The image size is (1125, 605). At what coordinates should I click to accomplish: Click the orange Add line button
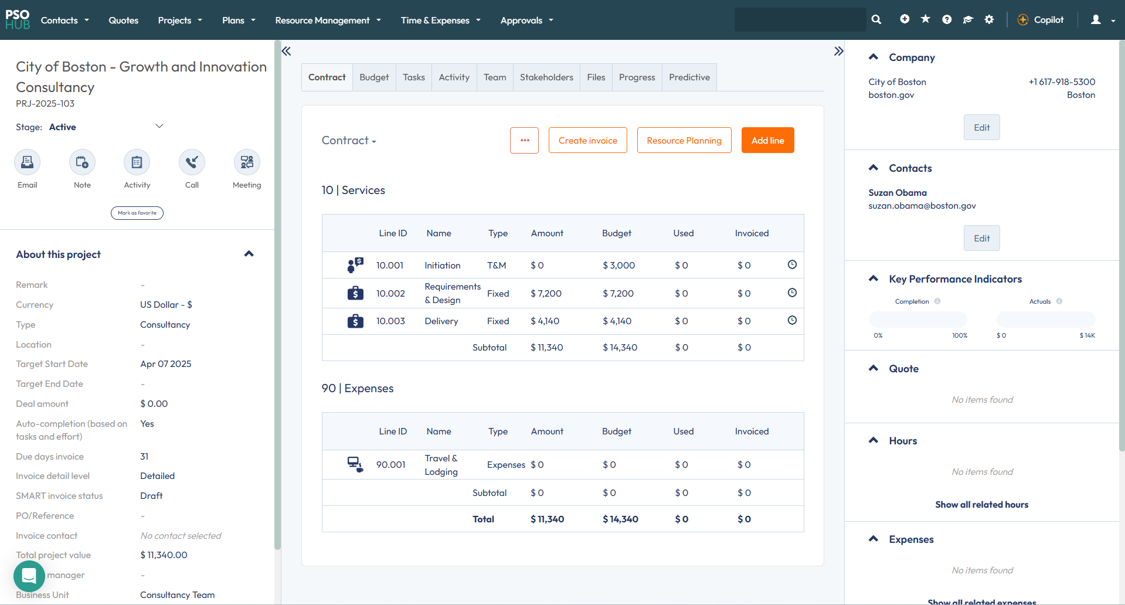[x=767, y=141]
